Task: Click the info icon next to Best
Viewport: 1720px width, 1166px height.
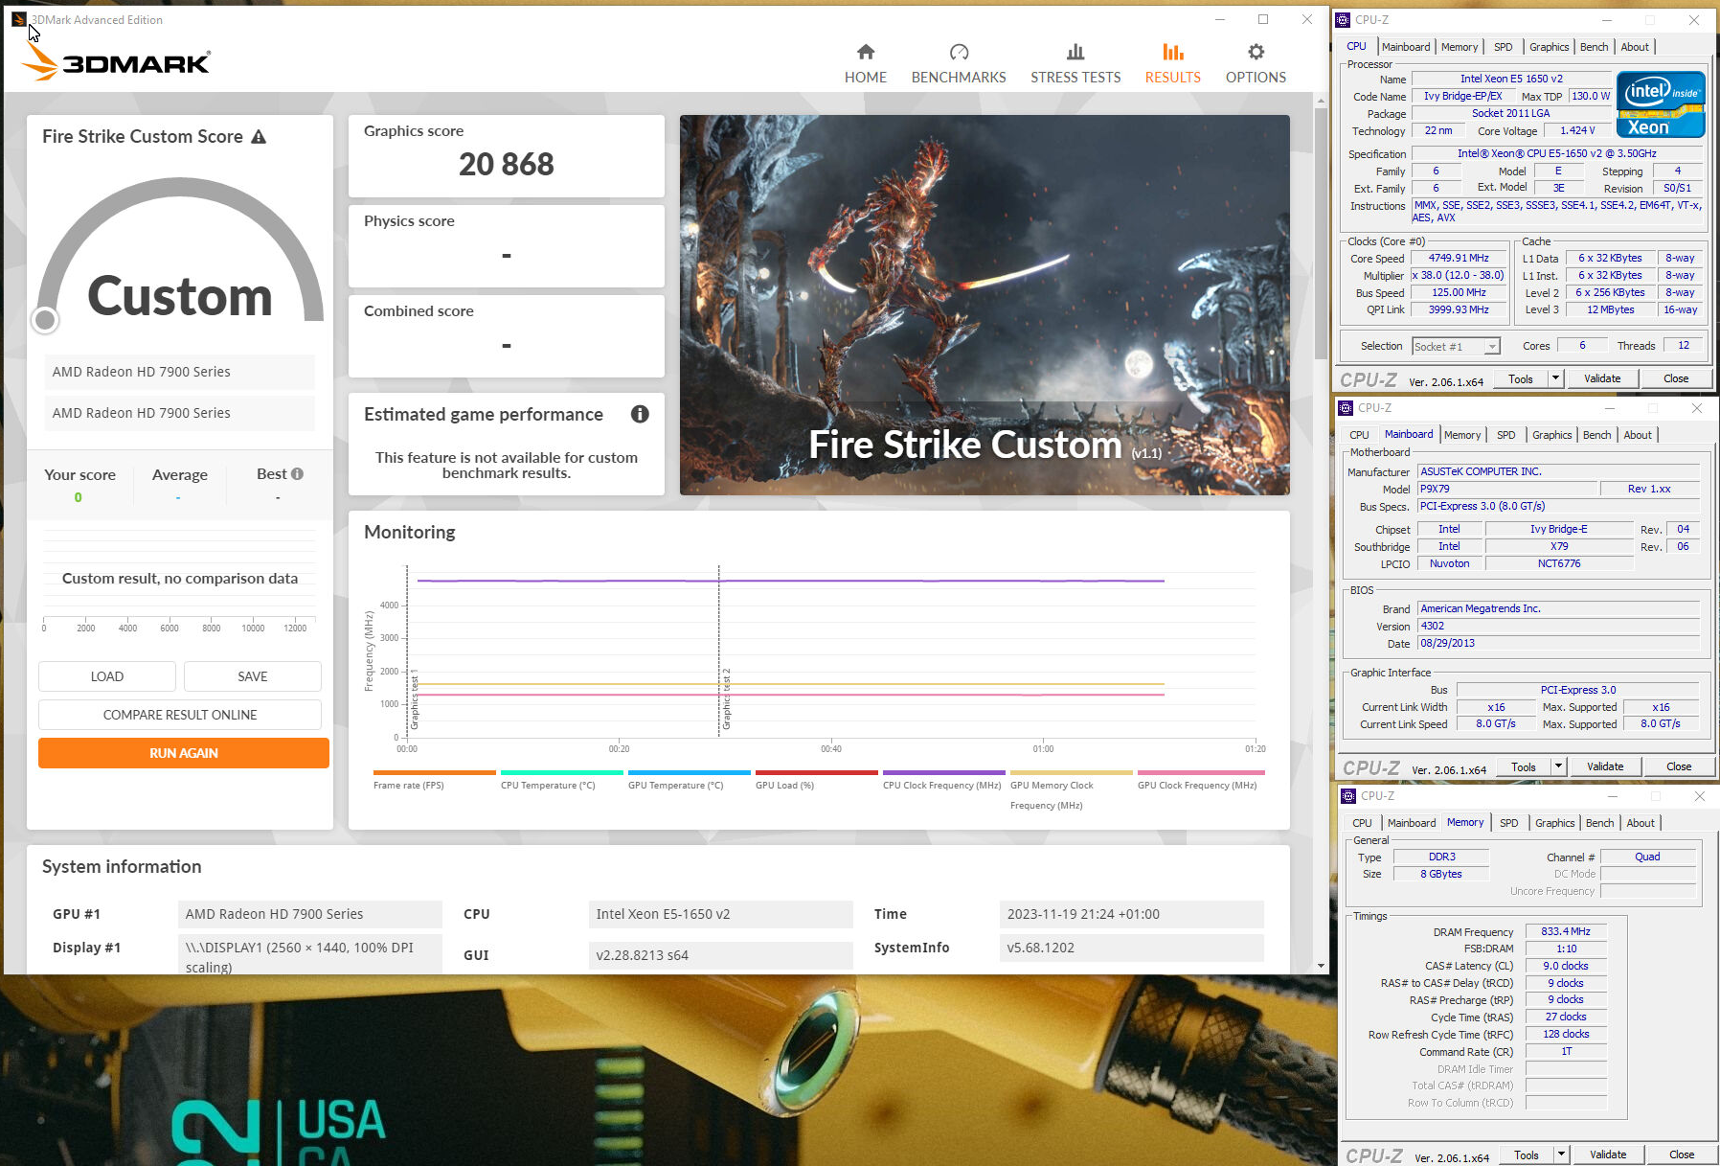Action: [x=297, y=473]
